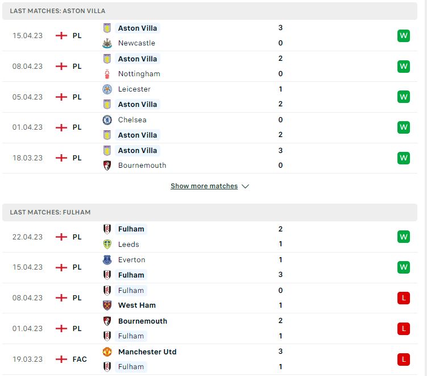
Task: Click the L badge for Fulham vs West Ham
Action: pyautogui.click(x=404, y=298)
